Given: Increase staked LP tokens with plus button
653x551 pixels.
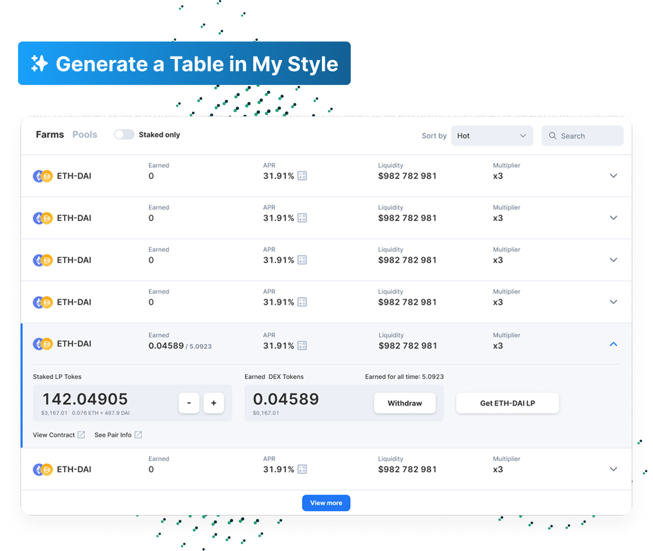Looking at the screenshot, I should click(x=214, y=403).
